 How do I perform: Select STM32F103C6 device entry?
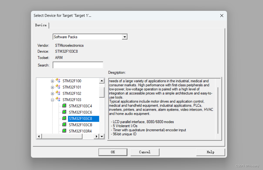[80, 112]
